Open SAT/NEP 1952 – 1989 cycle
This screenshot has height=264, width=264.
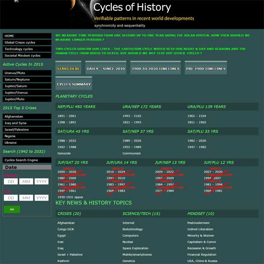[x=132, y=147]
